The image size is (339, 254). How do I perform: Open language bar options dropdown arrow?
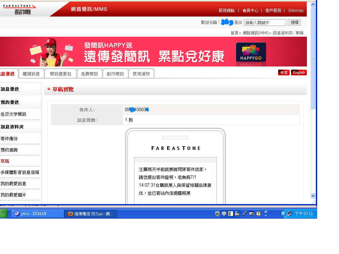(266, 215)
